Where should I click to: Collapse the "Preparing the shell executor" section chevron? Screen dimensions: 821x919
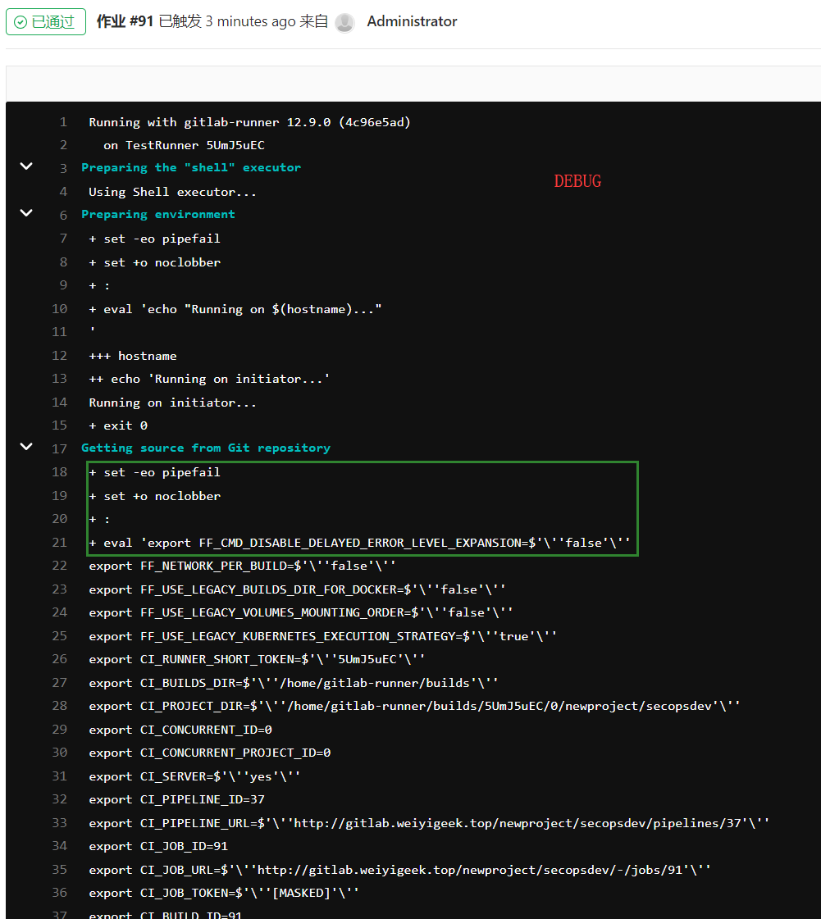tap(25, 166)
